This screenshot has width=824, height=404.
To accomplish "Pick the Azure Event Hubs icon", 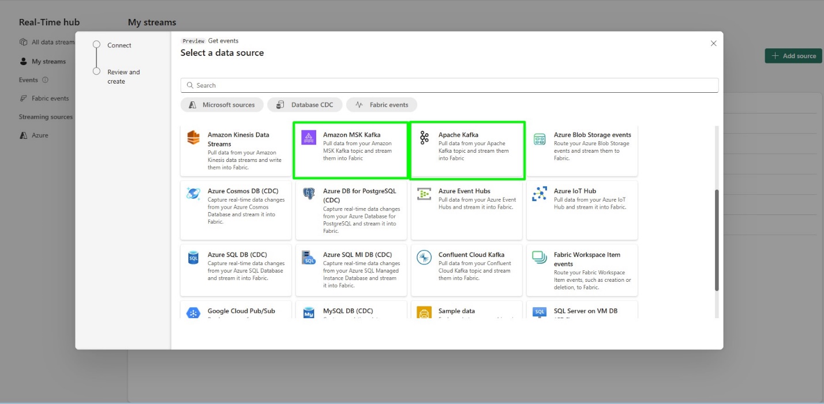I will tap(424, 194).
